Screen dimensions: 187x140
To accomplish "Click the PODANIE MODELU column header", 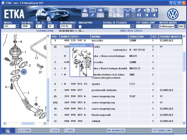I will click(170, 37).
